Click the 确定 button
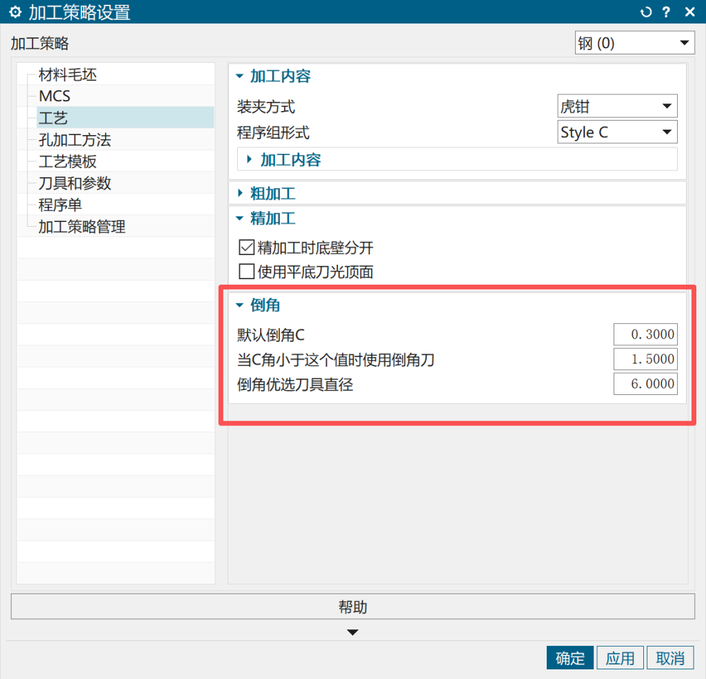Screen dimensions: 706x679 569,658
